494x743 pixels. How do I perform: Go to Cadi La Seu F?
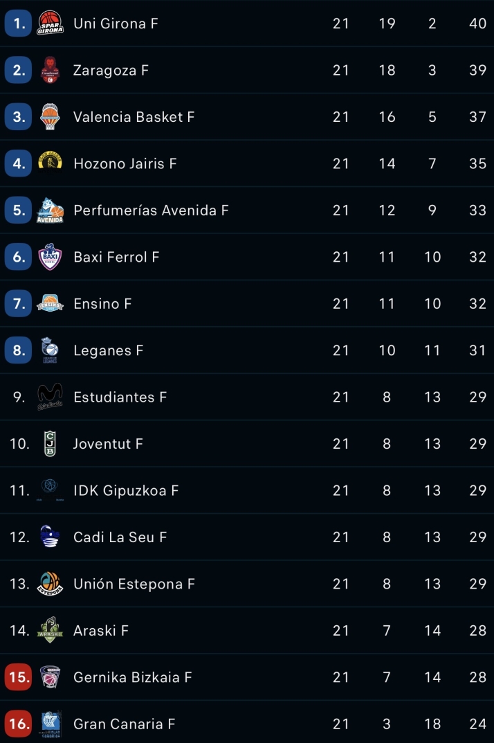click(x=120, y=537)
